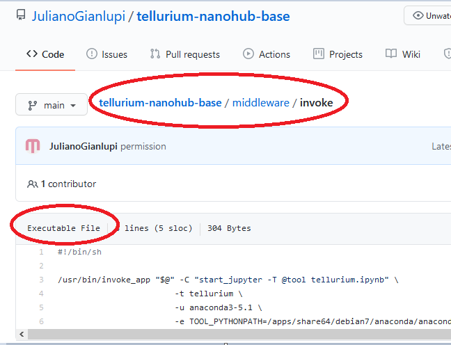Click the Issues circle icon

92,54
